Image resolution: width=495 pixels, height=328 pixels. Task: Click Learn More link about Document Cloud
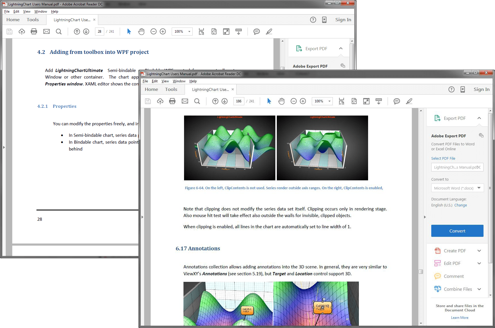(x=460, y=318)
